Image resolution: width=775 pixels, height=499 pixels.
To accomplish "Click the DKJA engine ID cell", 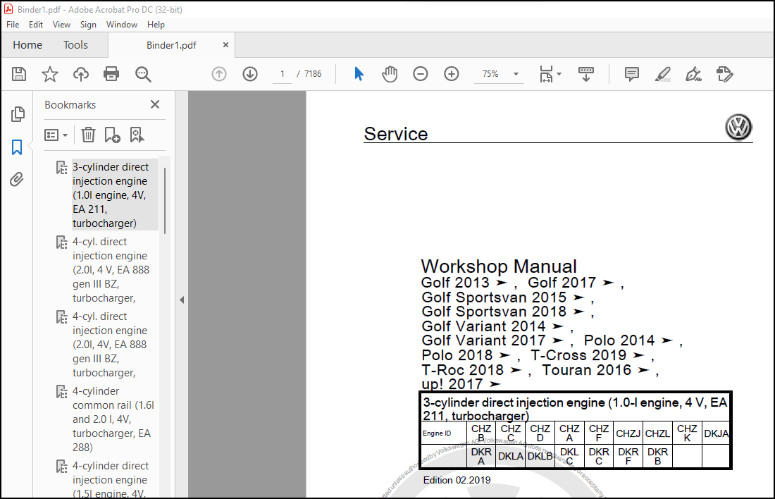I will [x=717, y=433].
